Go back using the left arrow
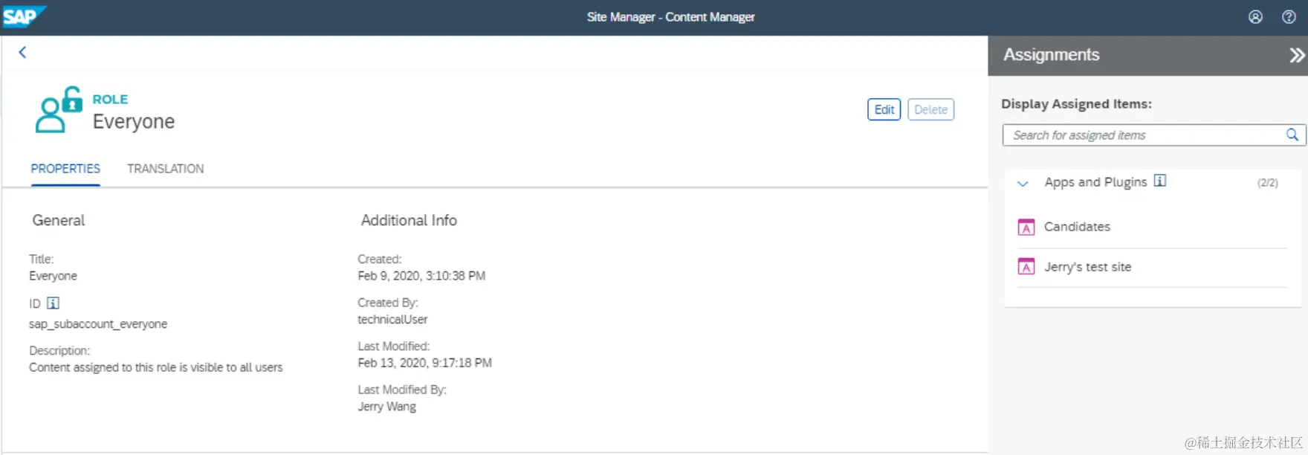This screenshot has height=455, width=1308. (x=22, y=52)
